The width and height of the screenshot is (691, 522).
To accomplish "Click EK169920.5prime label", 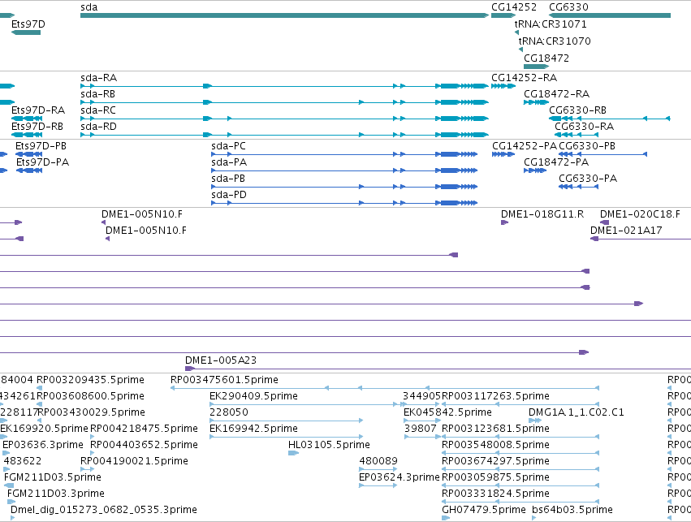I will point(44,429).
